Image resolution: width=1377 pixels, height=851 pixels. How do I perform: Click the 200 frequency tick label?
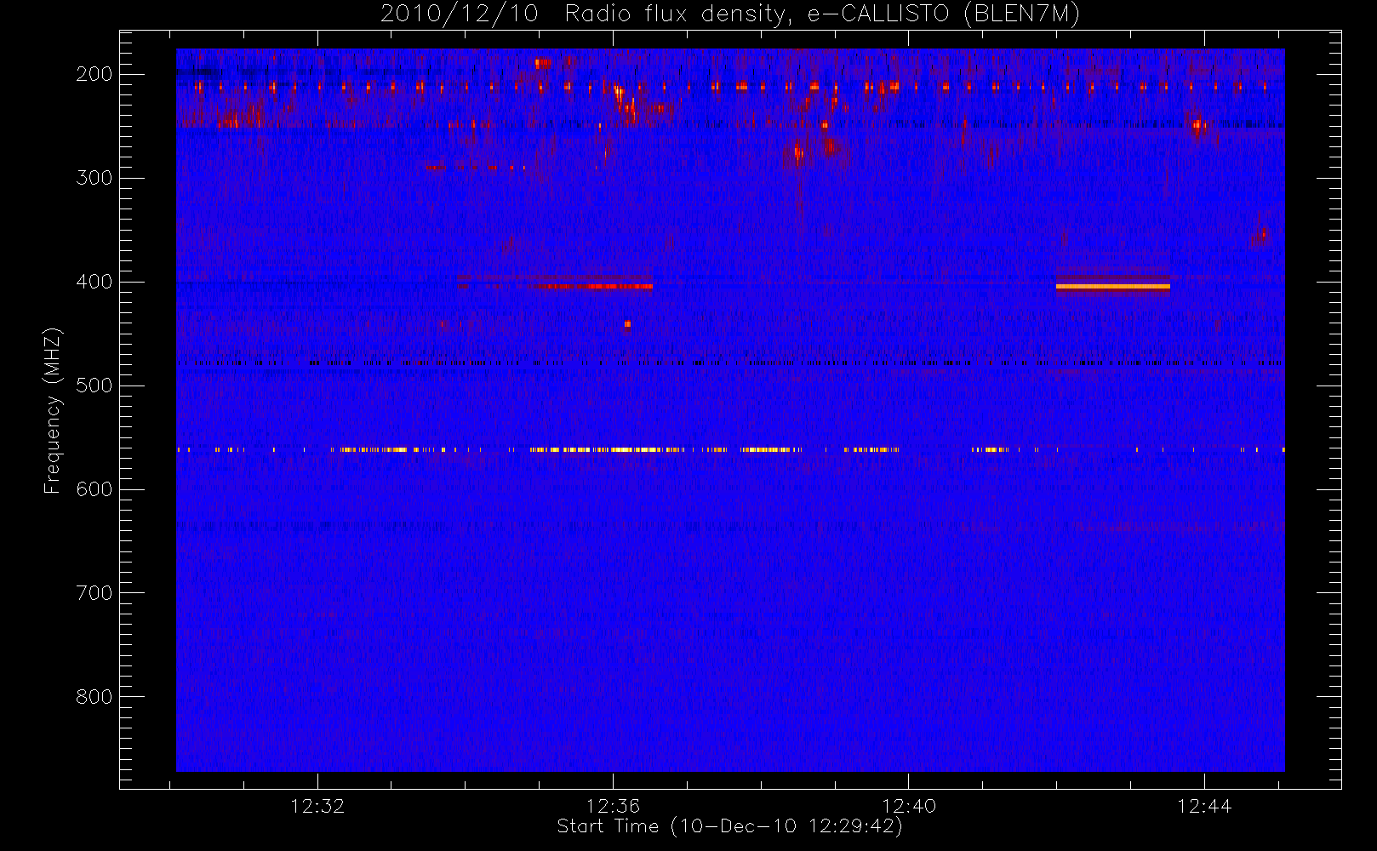point(94,74)
